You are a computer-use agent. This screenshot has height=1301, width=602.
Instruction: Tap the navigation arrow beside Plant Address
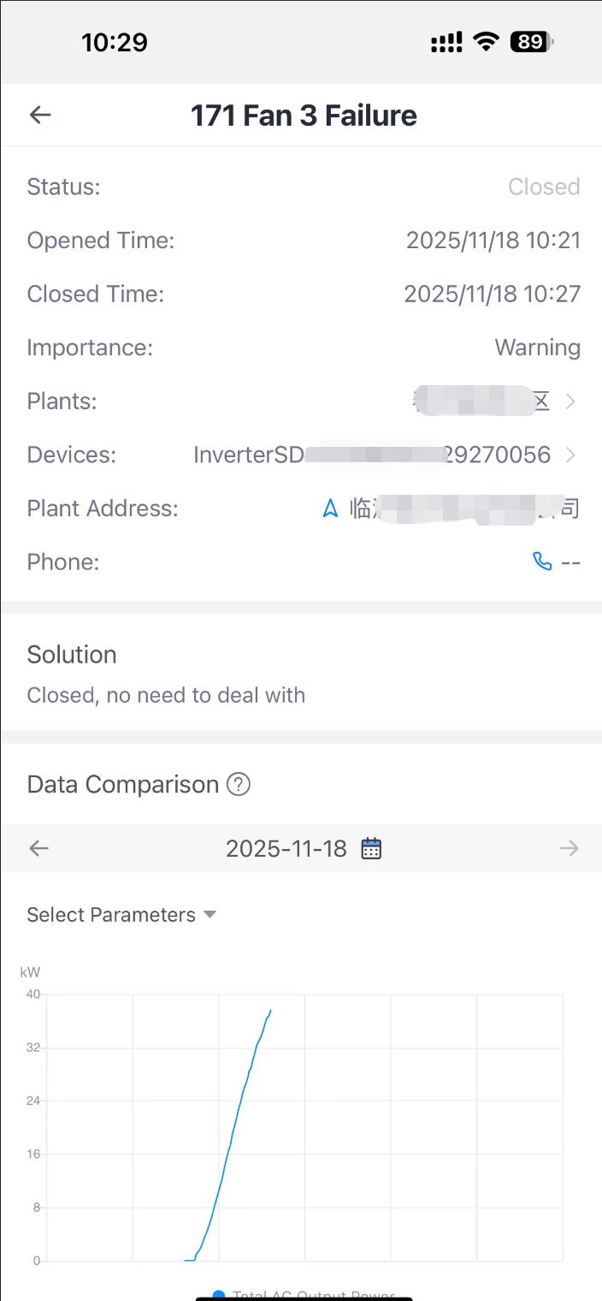click(x=330, y=508)
